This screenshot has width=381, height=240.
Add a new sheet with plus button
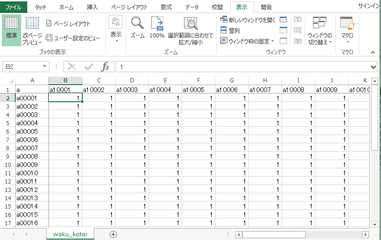click(113, 234)
